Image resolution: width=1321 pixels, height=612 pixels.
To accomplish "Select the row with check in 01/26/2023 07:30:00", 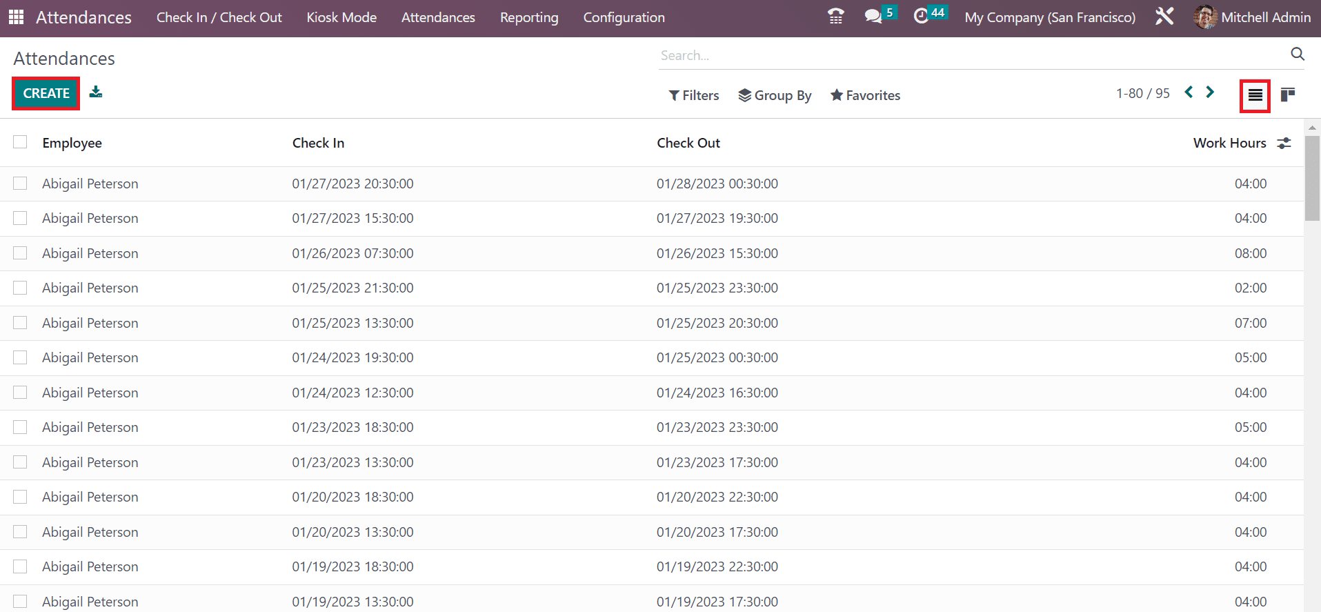I will 20,253.
